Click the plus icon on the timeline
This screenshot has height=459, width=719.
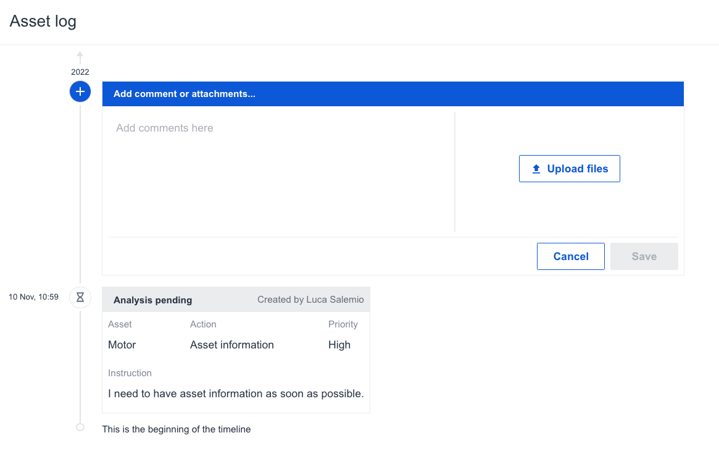[80, 91]
